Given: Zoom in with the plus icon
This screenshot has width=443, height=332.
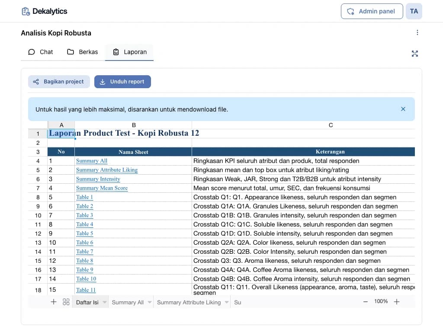Looking at the screenshot, I should (397, 301).
